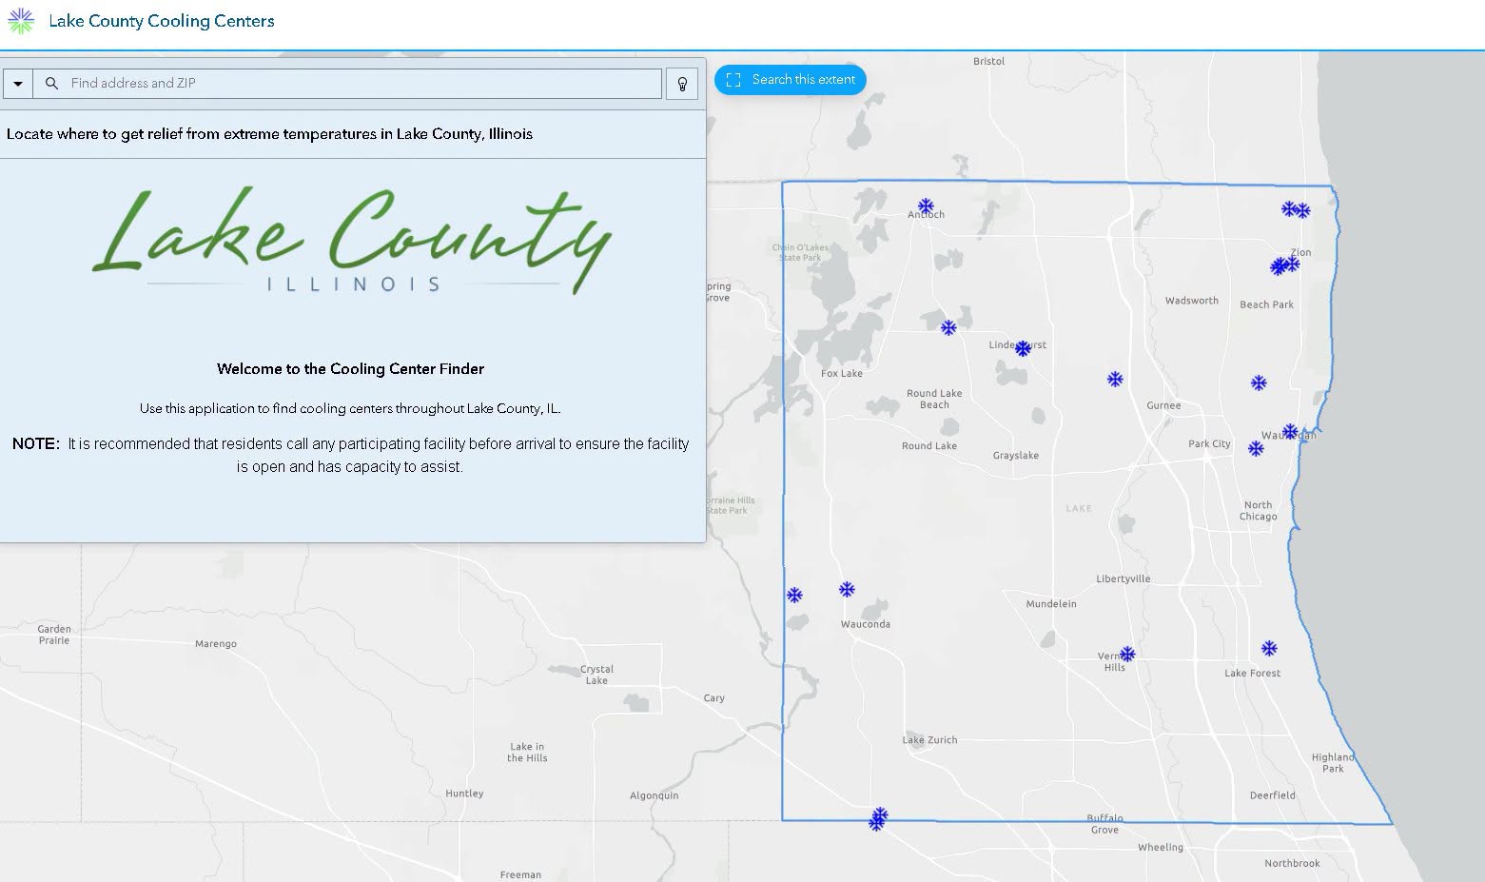Click the Algonquin map label

[655, 795]
